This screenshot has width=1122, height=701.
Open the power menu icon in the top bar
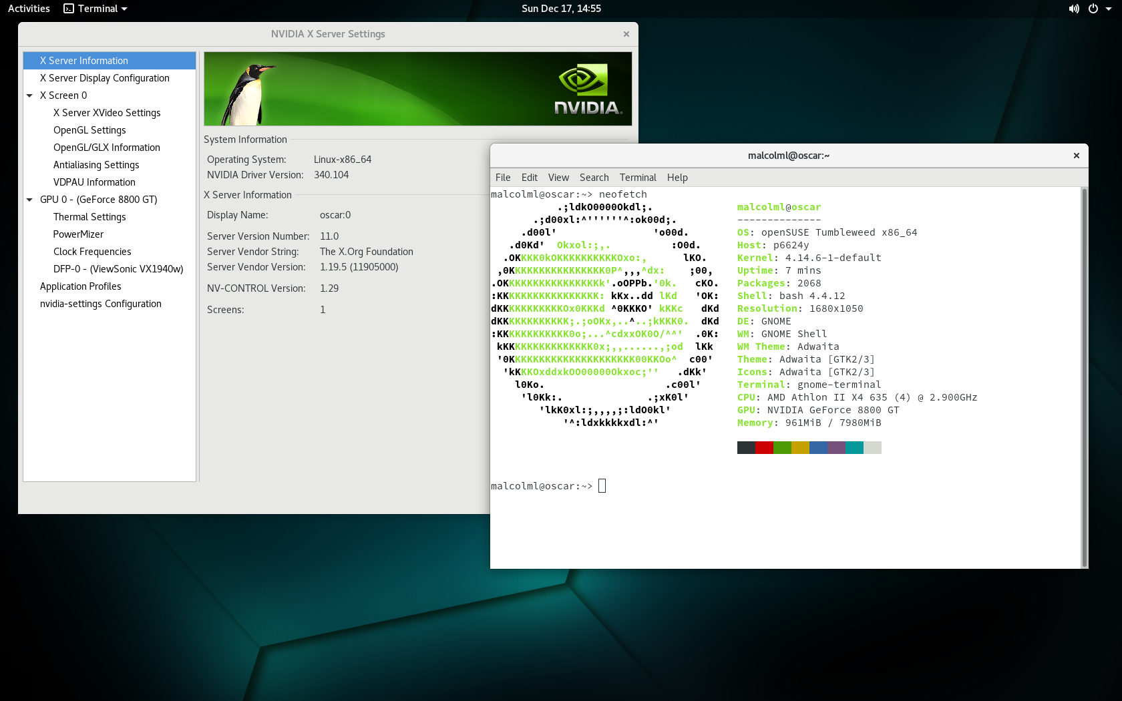[1093, 9]
